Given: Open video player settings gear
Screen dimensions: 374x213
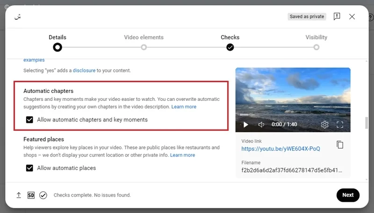Looking at the screenshot, I should [324, 124].
